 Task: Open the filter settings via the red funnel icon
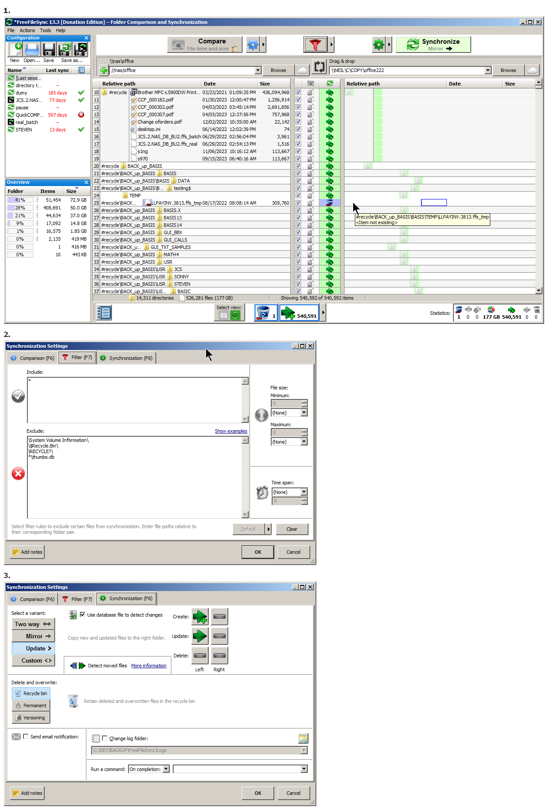coord(315,44)
